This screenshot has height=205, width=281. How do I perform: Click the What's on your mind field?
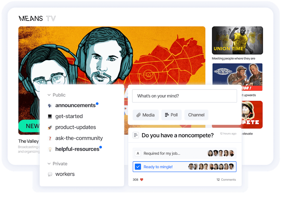184,96
